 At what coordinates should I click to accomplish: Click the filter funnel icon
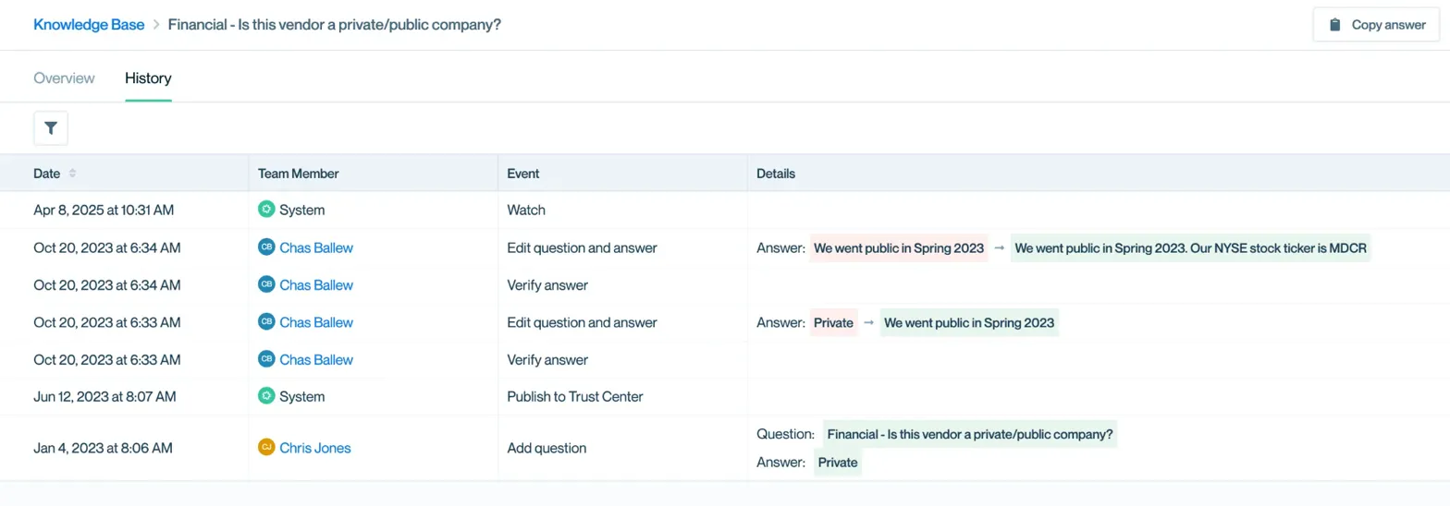pos(51,128)
